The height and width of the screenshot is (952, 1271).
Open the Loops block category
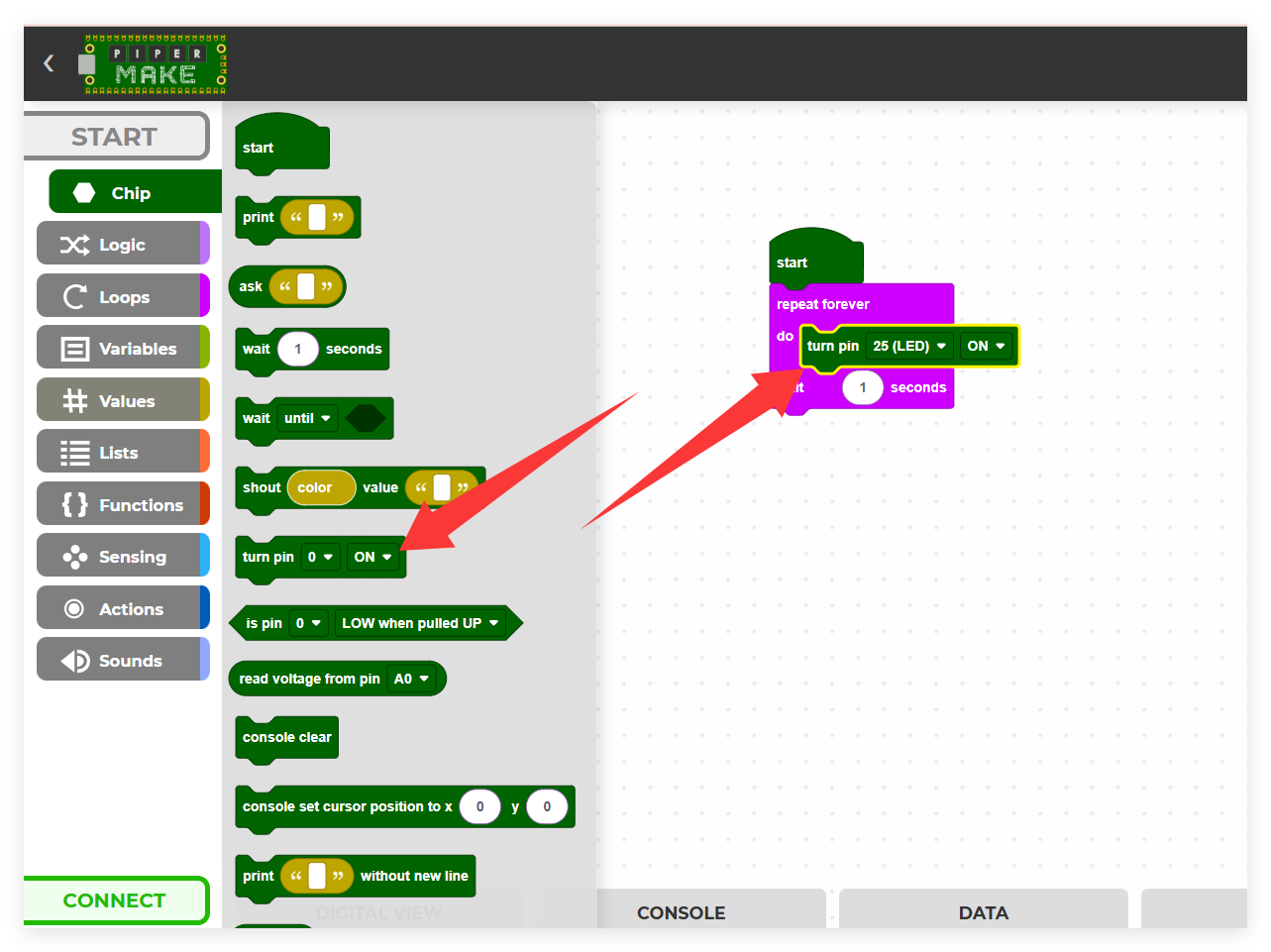pyautogui.click(x=123, y=295)
